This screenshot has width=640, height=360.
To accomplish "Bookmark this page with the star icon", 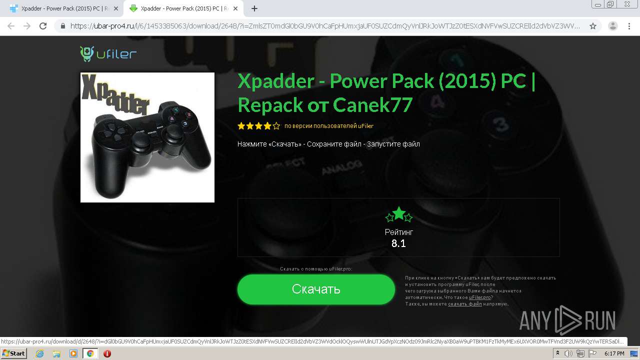I will pos(593,26).
